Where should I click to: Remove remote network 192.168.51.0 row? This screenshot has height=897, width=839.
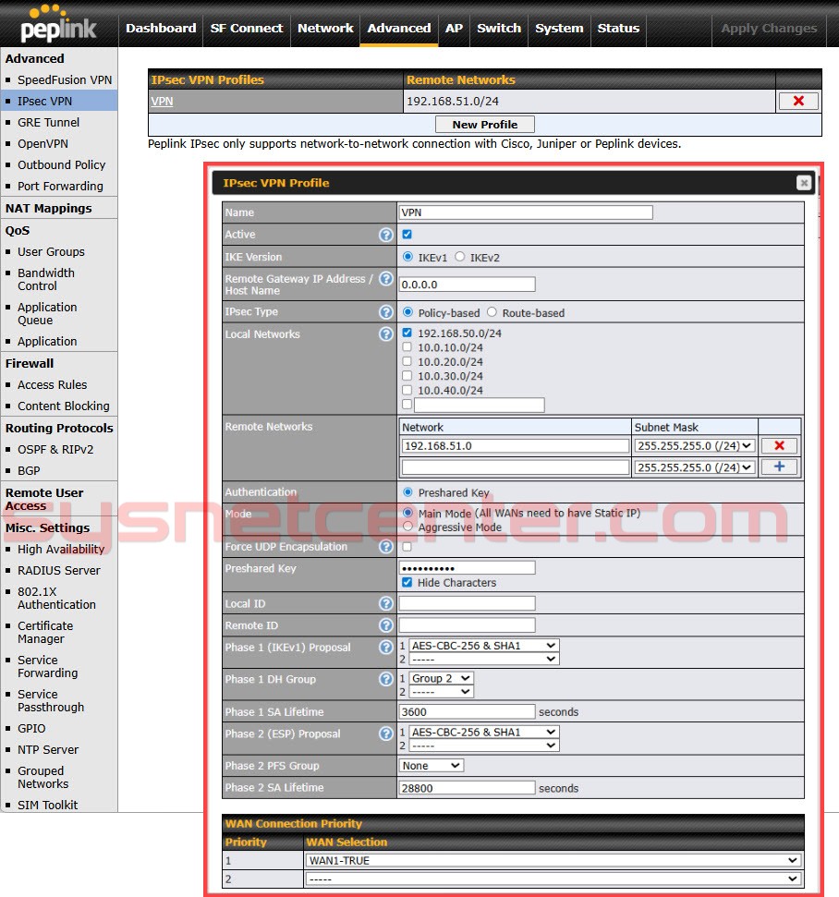(779, 445)
